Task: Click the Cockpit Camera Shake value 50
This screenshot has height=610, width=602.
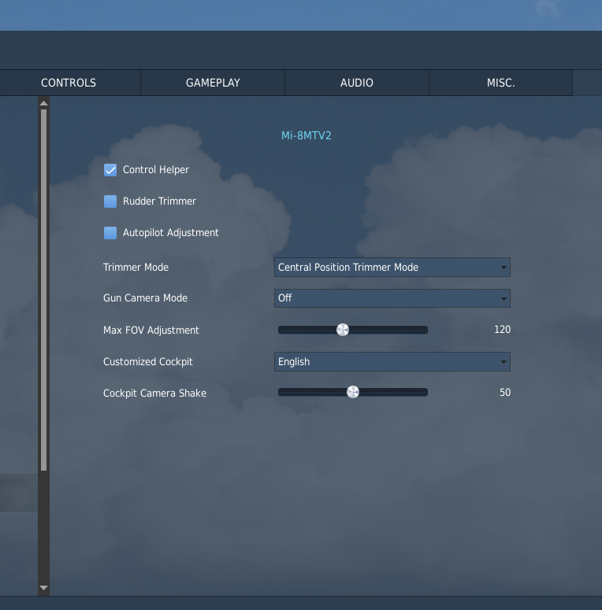Action: [504, 392]
